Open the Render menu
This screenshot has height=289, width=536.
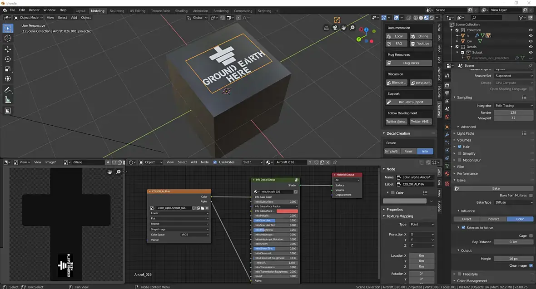(x=34, y=10)
